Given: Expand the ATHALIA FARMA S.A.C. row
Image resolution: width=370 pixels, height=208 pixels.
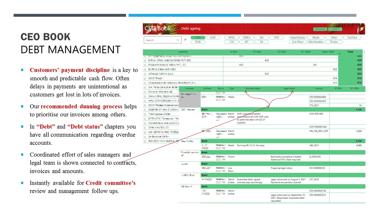Looking at the screenshot, I should pyautogui.click(x=145, y=74).
